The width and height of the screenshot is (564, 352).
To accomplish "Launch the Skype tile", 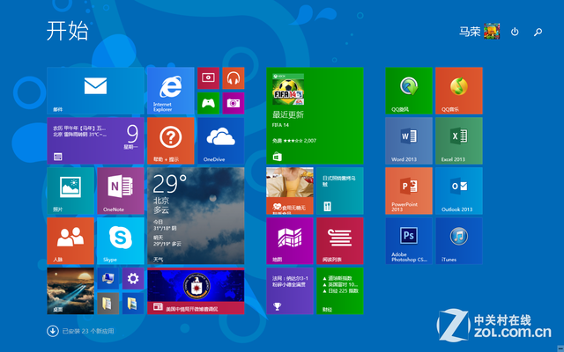I will (x=121, y=241).
